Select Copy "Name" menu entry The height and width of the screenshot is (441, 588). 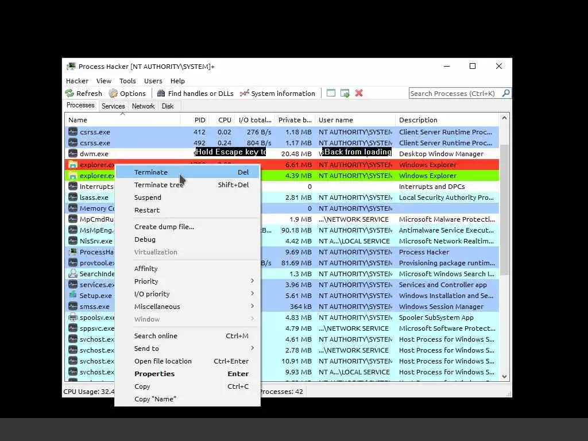pos(188,399)
